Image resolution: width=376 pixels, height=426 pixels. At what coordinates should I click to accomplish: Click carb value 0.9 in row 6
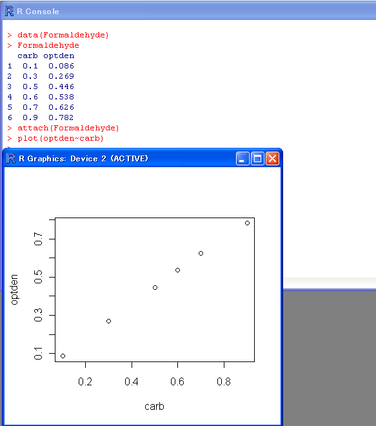(x=30, y=117)
